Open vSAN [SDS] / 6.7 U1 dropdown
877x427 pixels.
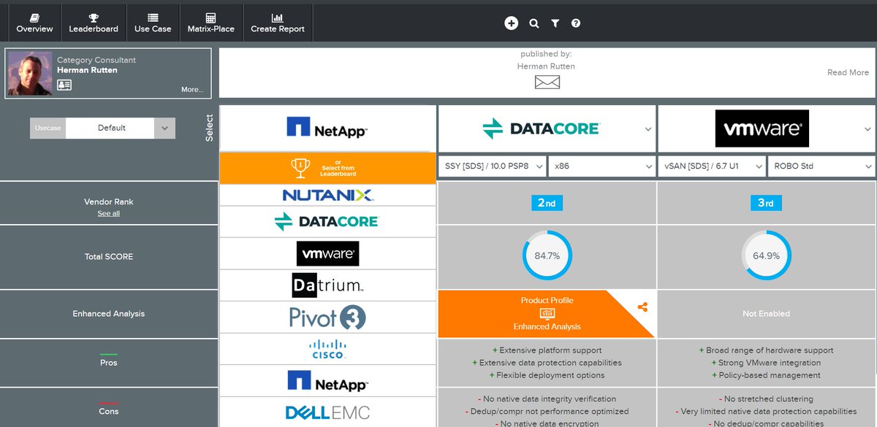pos(713,166)
